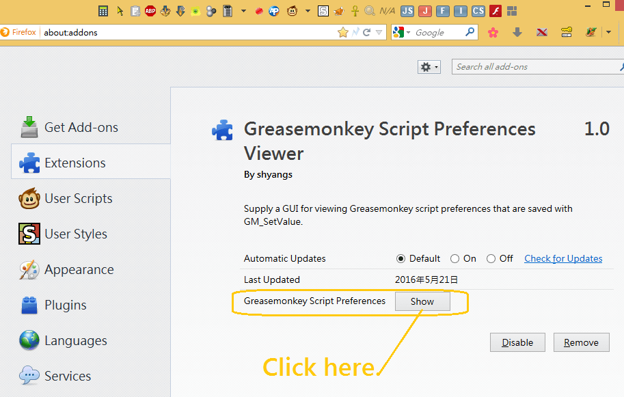Click the red X mail toolbar icon
The image size is (624, 397).
[541, 32]
